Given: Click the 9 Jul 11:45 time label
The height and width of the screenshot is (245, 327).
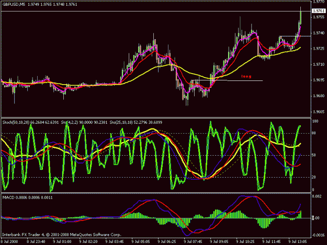Looking at the screenshot, I should pos(272,242).
